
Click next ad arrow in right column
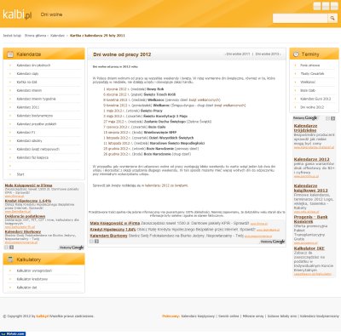(333, 118)
